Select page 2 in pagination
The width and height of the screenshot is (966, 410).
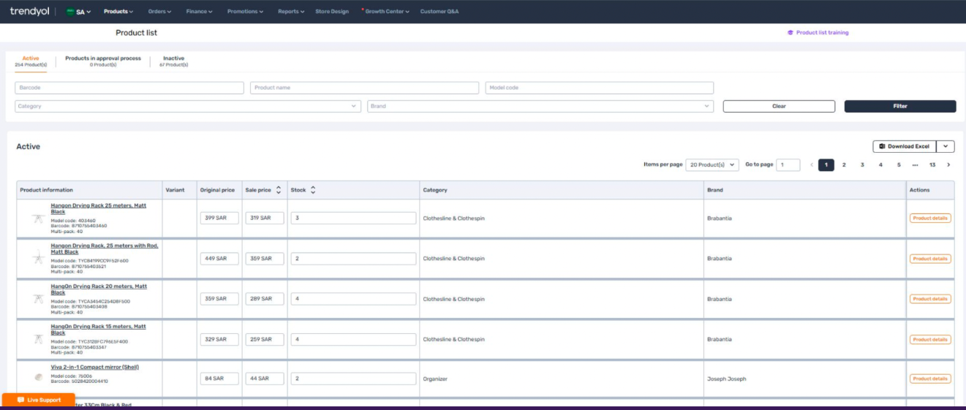844,165
